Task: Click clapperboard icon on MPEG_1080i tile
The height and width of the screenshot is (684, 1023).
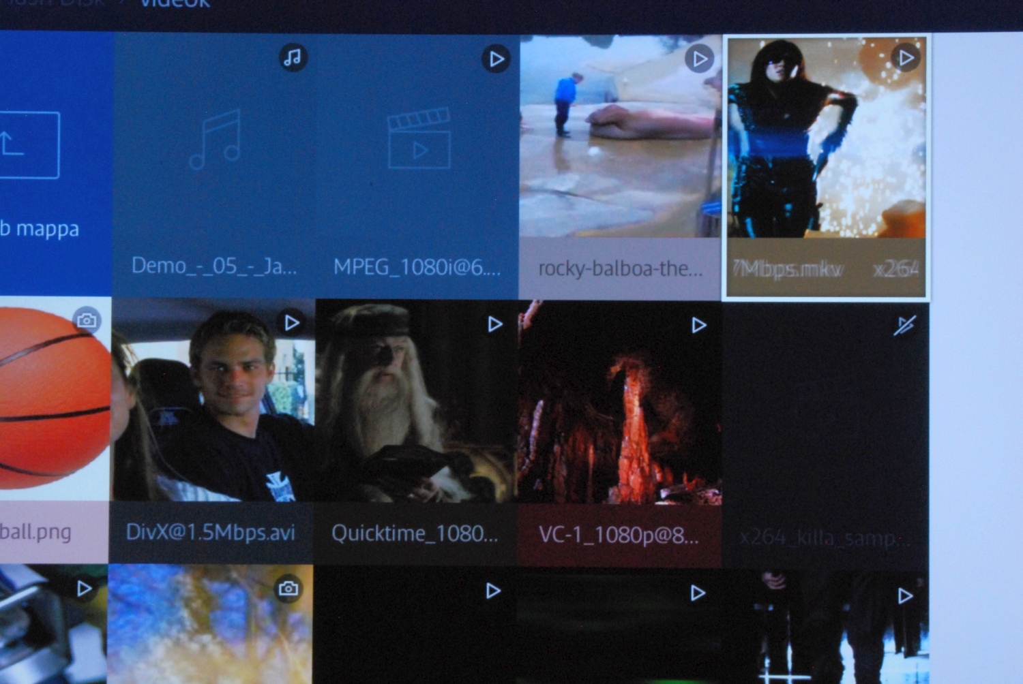Action: (419, 138)
